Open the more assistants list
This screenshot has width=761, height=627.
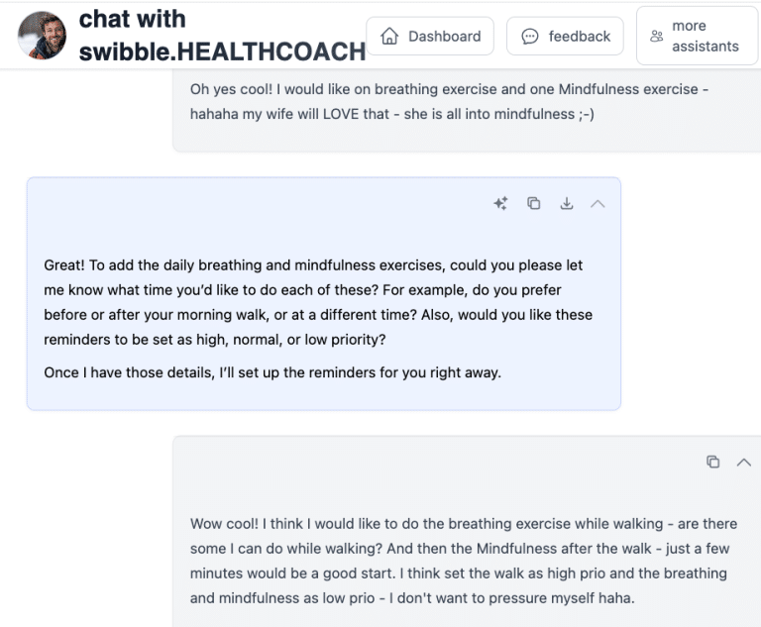pyautogui.click(x=697, y=36)
